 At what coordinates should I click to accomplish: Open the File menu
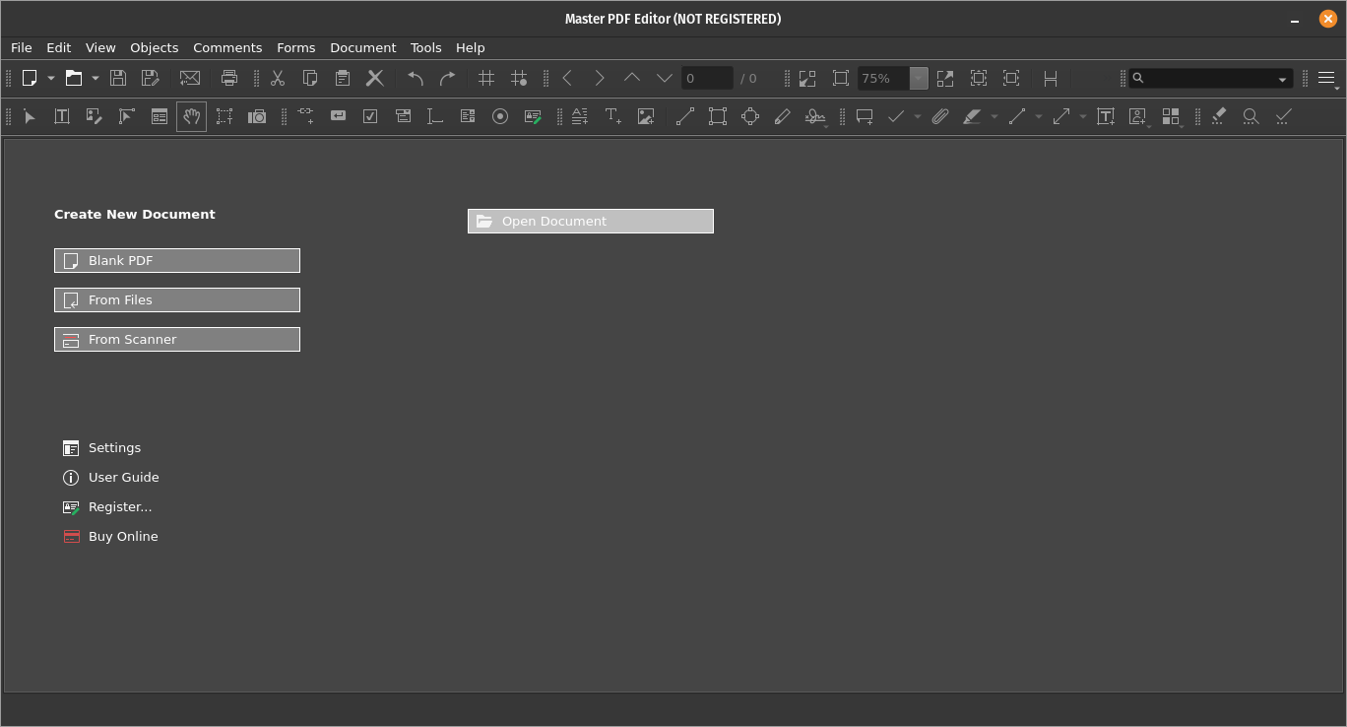click(22, 47)
